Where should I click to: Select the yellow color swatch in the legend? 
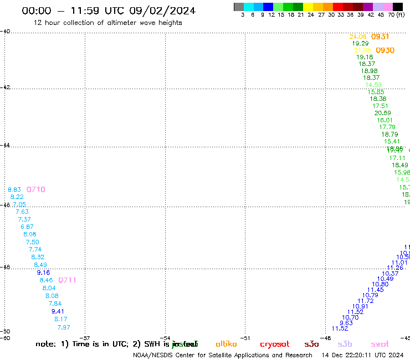tap(308, 7)
